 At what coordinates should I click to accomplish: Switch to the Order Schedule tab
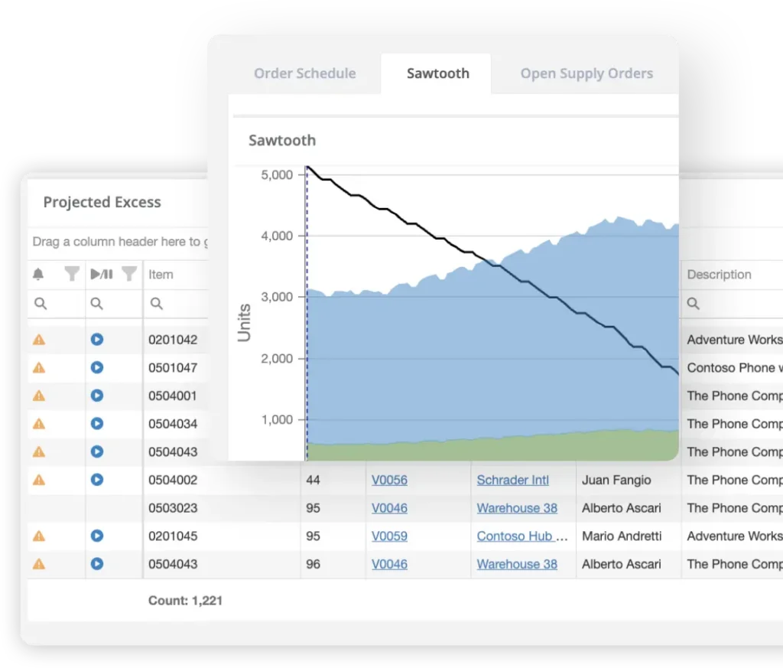304,73
